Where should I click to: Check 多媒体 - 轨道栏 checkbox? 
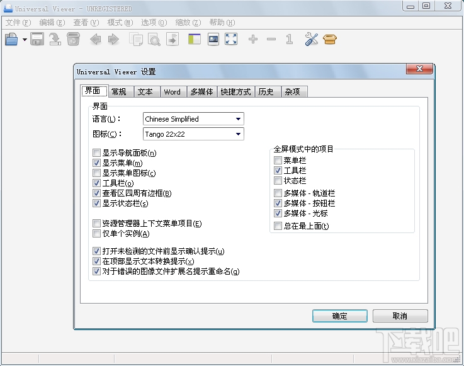278,193
